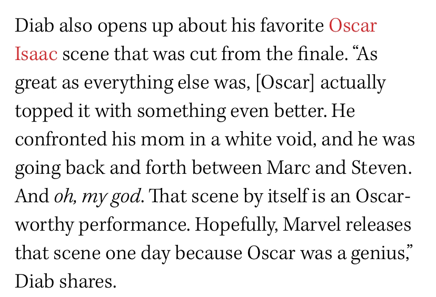436x297 pixels.
Task: Click the word 'mom' in the paragraph
Action: tap(162, 140)
